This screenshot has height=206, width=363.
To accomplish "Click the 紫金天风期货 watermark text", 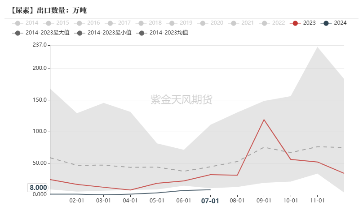I will (181, 99).
